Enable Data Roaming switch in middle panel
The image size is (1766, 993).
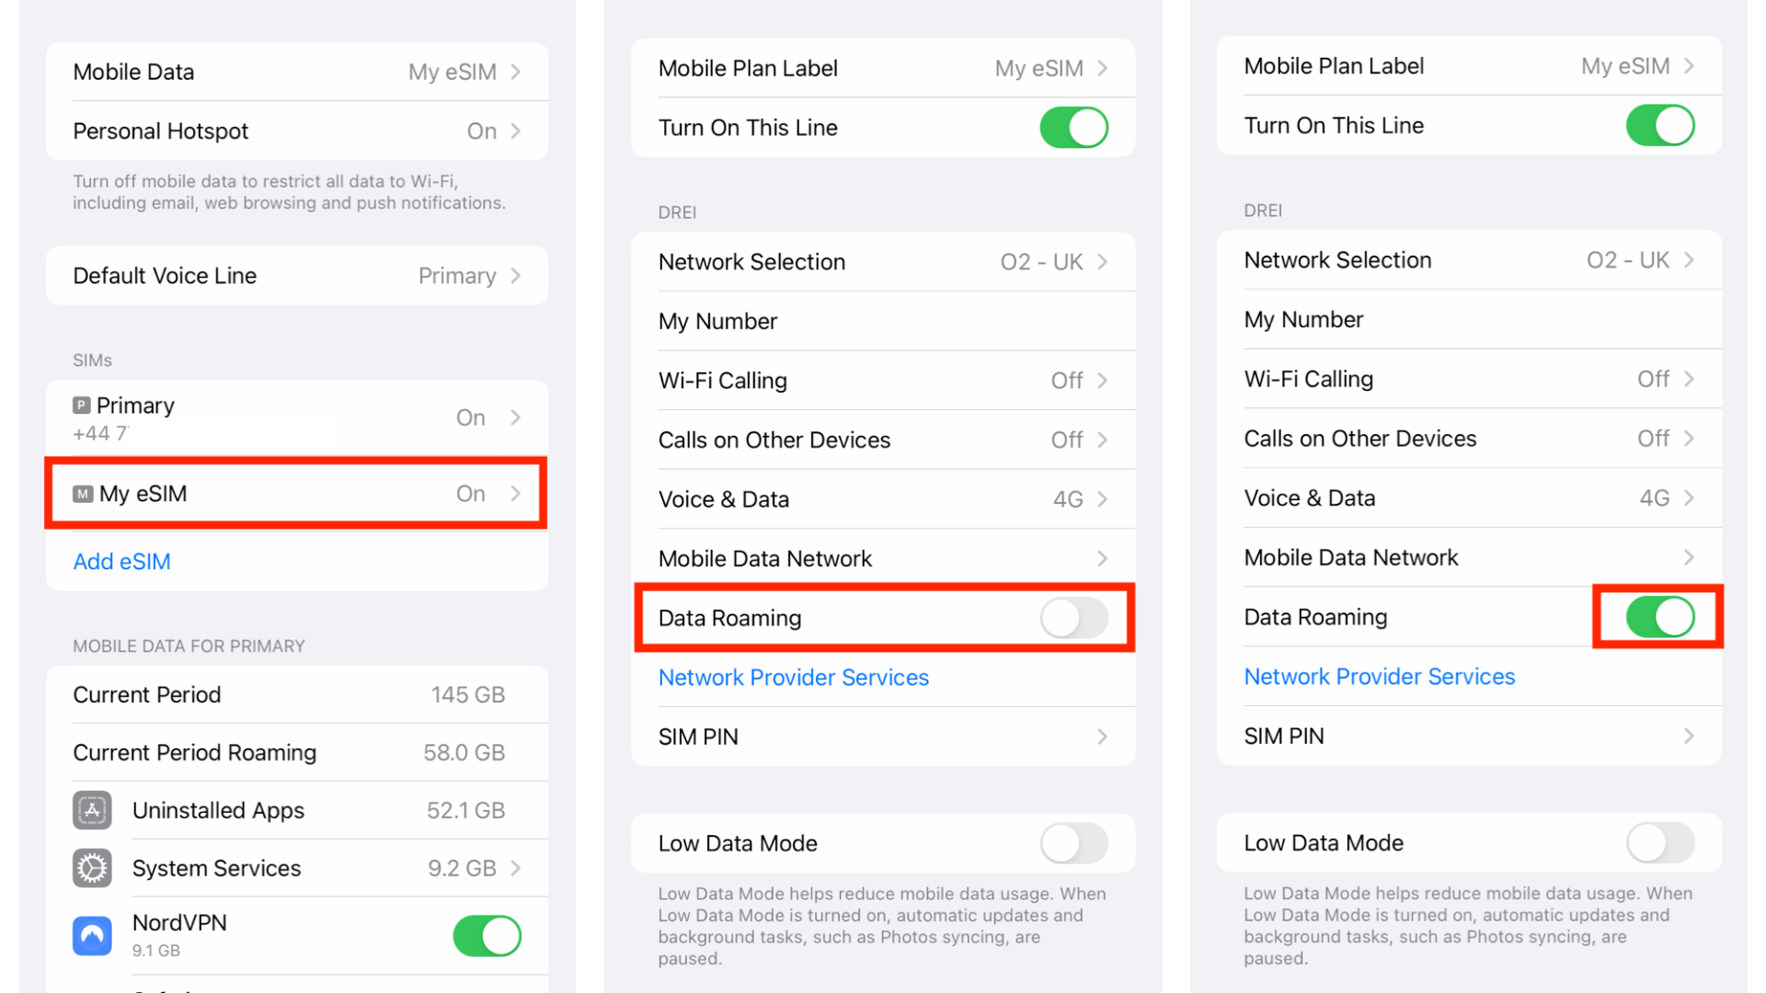(x=1073, y=618)
